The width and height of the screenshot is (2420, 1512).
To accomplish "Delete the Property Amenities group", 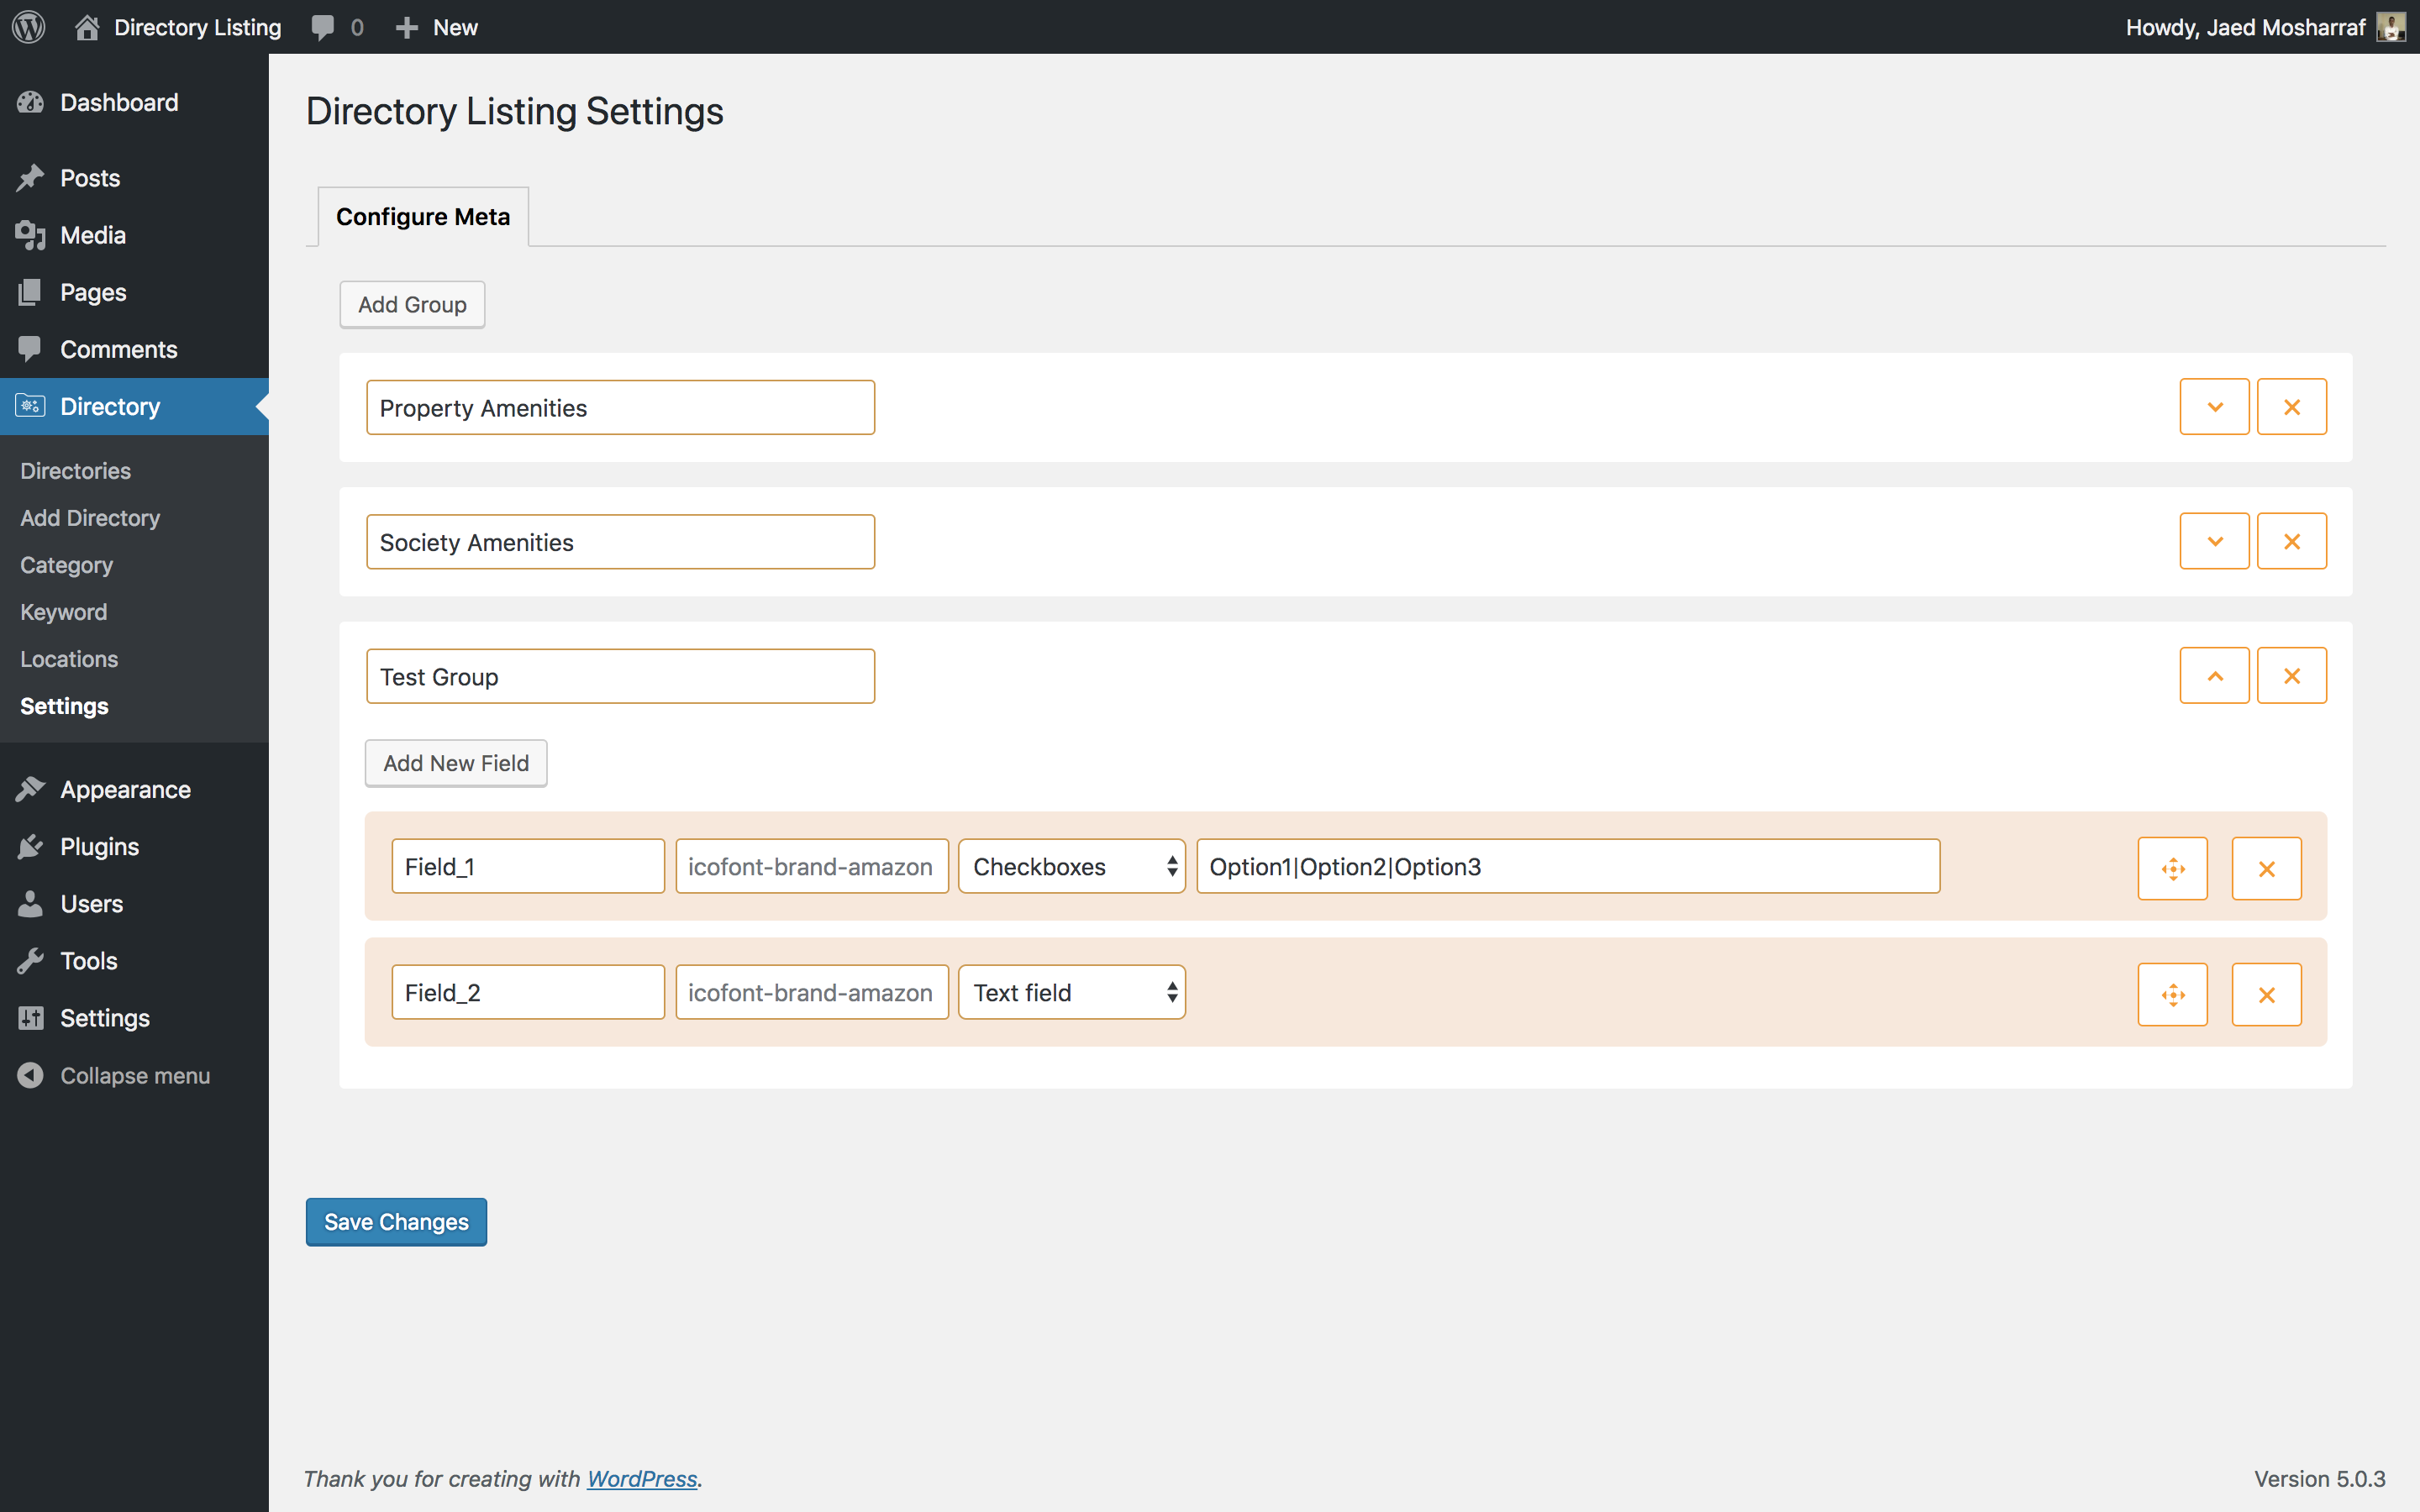I will pyautogui.click(x=2291, y=407).
